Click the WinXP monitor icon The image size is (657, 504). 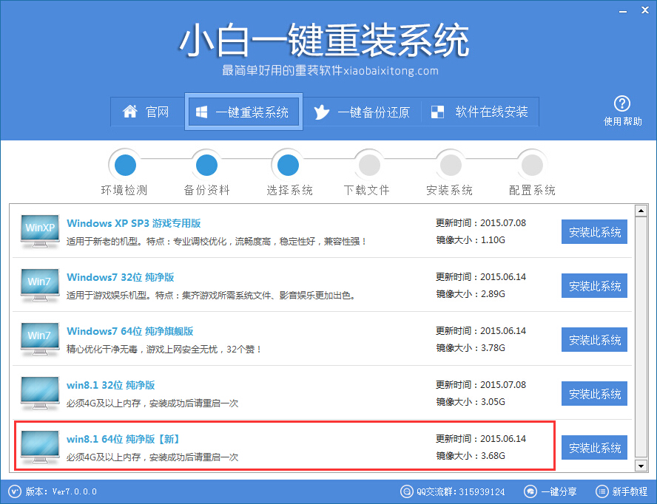[x=38, y=231]
